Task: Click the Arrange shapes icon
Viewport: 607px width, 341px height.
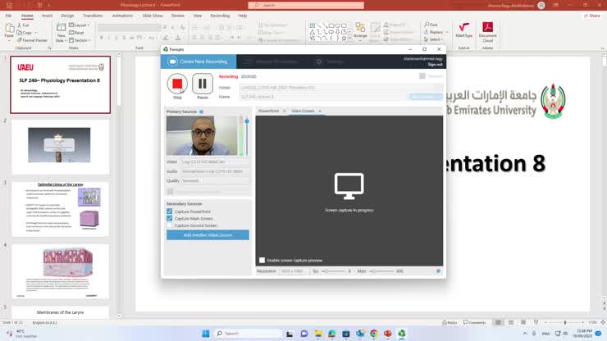Action: pyautogui.click(x=360, y=31)
